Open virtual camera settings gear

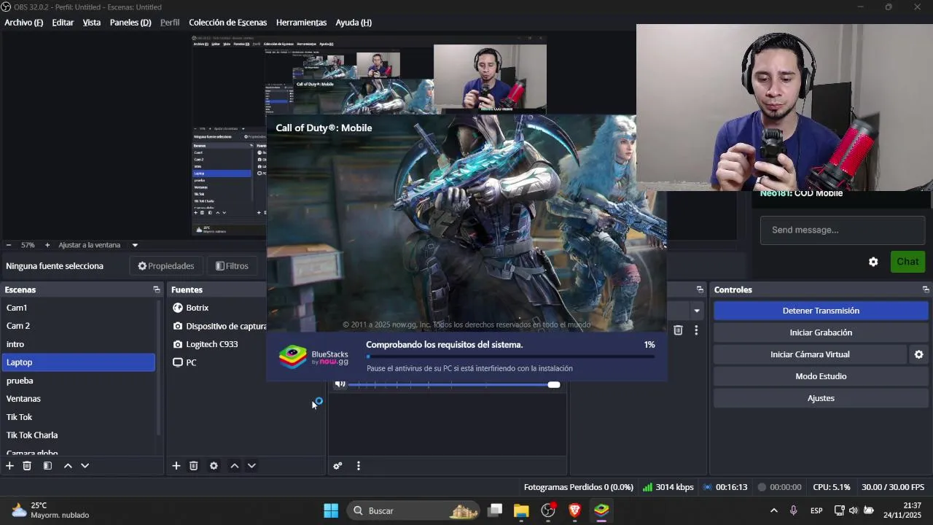918,354
